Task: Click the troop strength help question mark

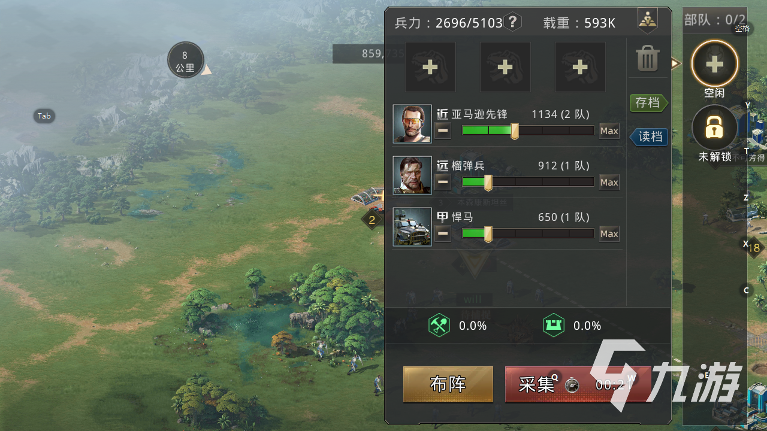Action: pyautogui.click(x=512, y=23)
